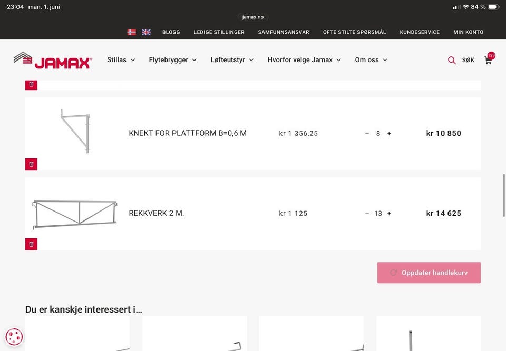Expand the Om oss menu
The image size is (506, 351).
371,60
